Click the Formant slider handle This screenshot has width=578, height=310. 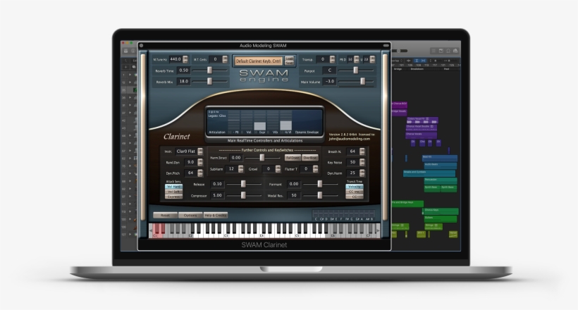coord(319,184)
